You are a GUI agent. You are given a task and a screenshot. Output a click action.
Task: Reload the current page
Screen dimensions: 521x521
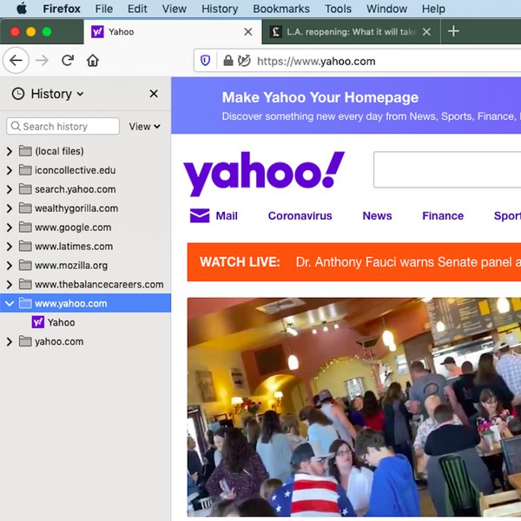pos(68,61)
